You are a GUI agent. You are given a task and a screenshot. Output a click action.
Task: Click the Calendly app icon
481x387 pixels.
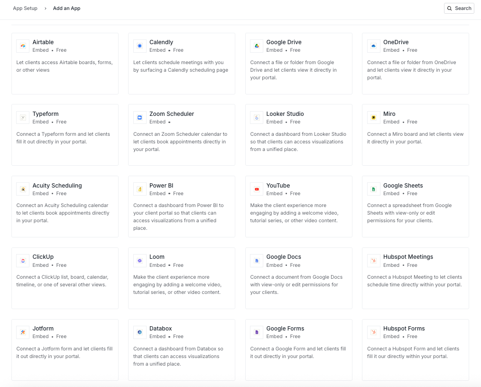tap(139, 46)
